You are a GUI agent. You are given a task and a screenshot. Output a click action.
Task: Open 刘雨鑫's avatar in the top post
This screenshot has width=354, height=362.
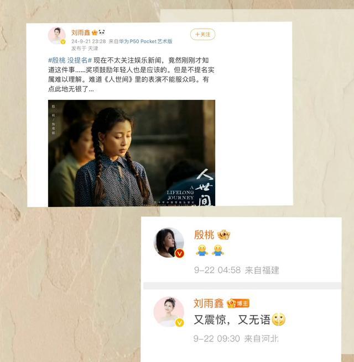[x=57, y=35]
